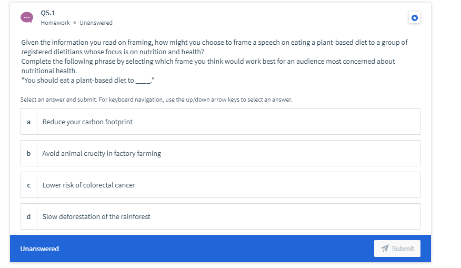Select answer letter a box
This screenshot has height=268, width=461.
click(x=29, y=122)
